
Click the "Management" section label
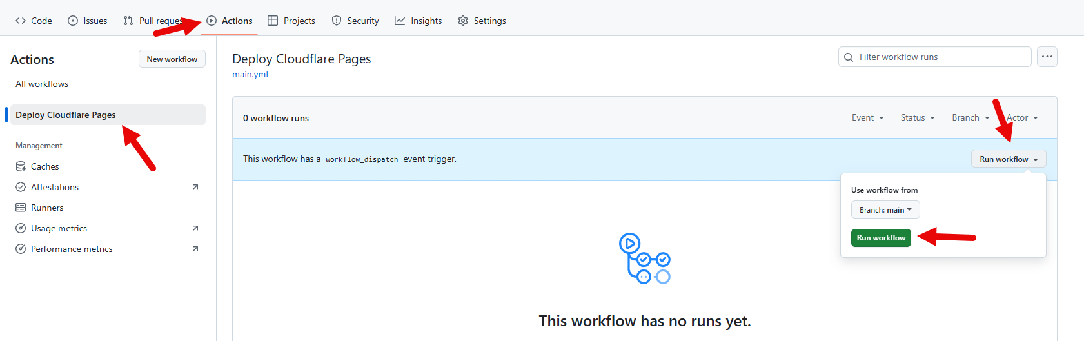pyautogui.click(x=39, y=146)
